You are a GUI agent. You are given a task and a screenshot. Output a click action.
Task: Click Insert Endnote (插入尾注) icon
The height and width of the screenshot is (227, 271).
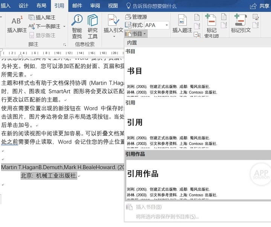[32, 17]
